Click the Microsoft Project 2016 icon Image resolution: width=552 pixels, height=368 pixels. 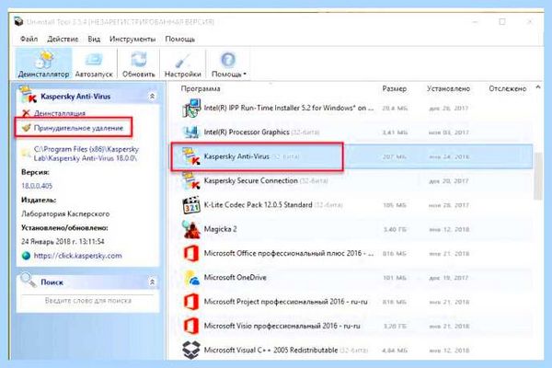tap(191, 302)
